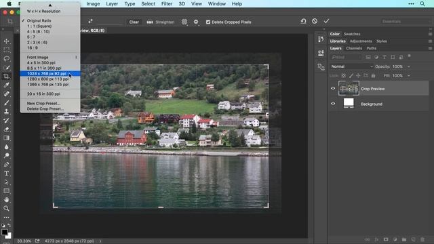
Task: Open the Normal blend mode dropdown
Action: point(351,66)
